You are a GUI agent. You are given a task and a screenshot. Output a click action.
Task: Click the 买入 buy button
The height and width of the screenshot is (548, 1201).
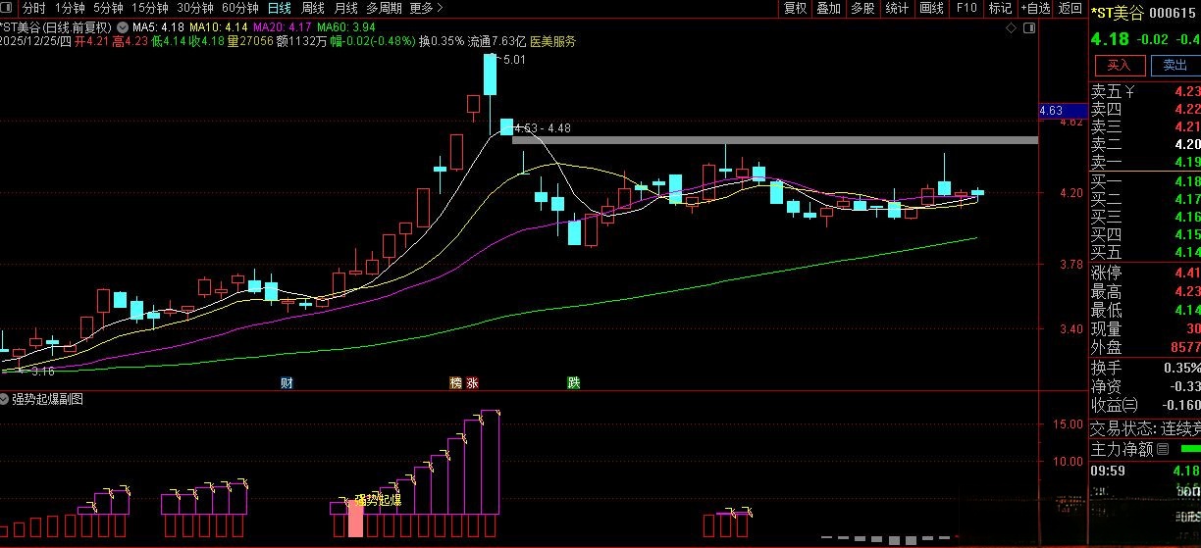pyautogui.click(x=1119, y=66)
